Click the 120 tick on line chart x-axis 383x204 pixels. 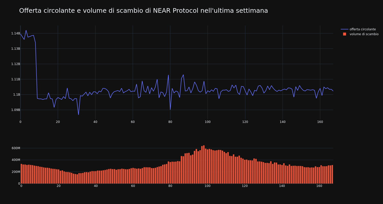pyautogui.click(x=245, y=122)
